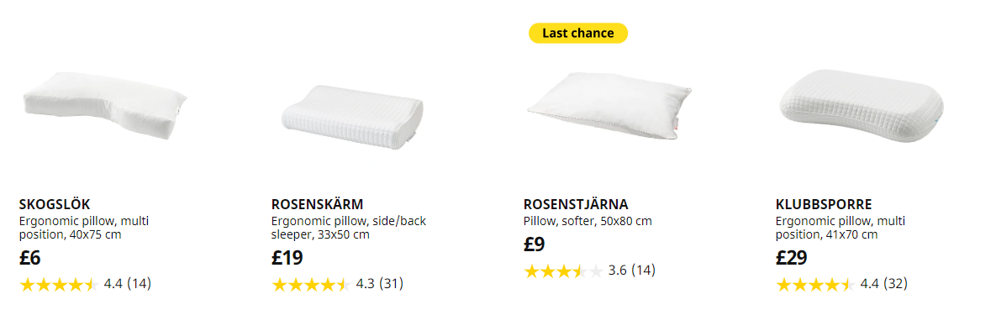Open ROSENSKÄRM star rating icons

(x=311, y=284)
